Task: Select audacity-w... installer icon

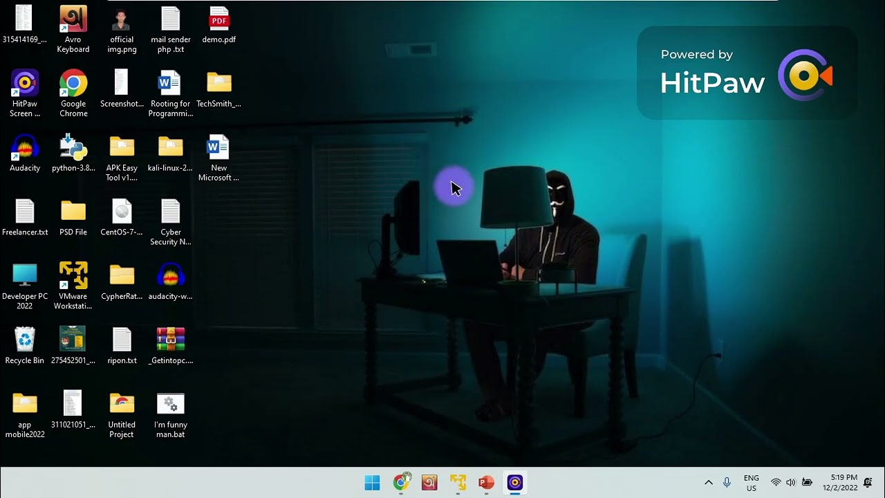Action: (x=170, y=282)
